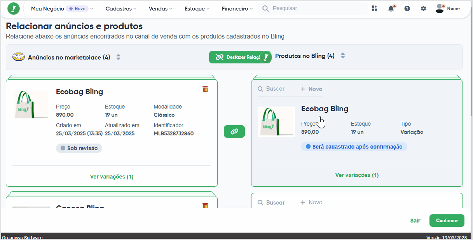Image resolution: width=473 pixels, height=240 pixels.
Task: Click the Confirmar button
Action: tap(447, 221)
